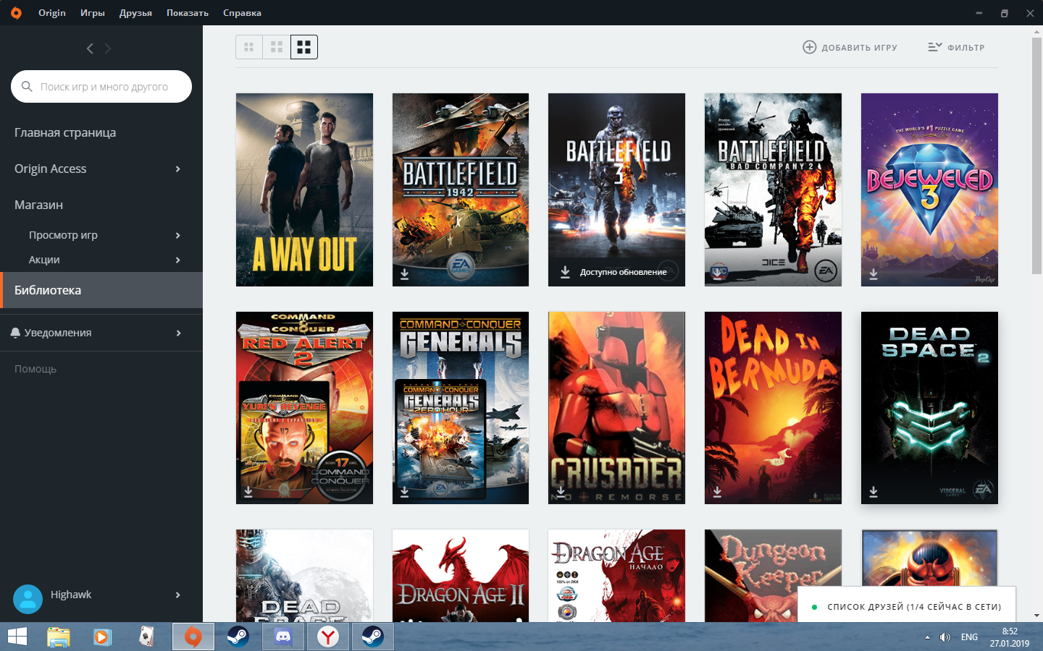Click the volume speaker tray icon
Screen dimensions: 1043x651
click(945, 637)
